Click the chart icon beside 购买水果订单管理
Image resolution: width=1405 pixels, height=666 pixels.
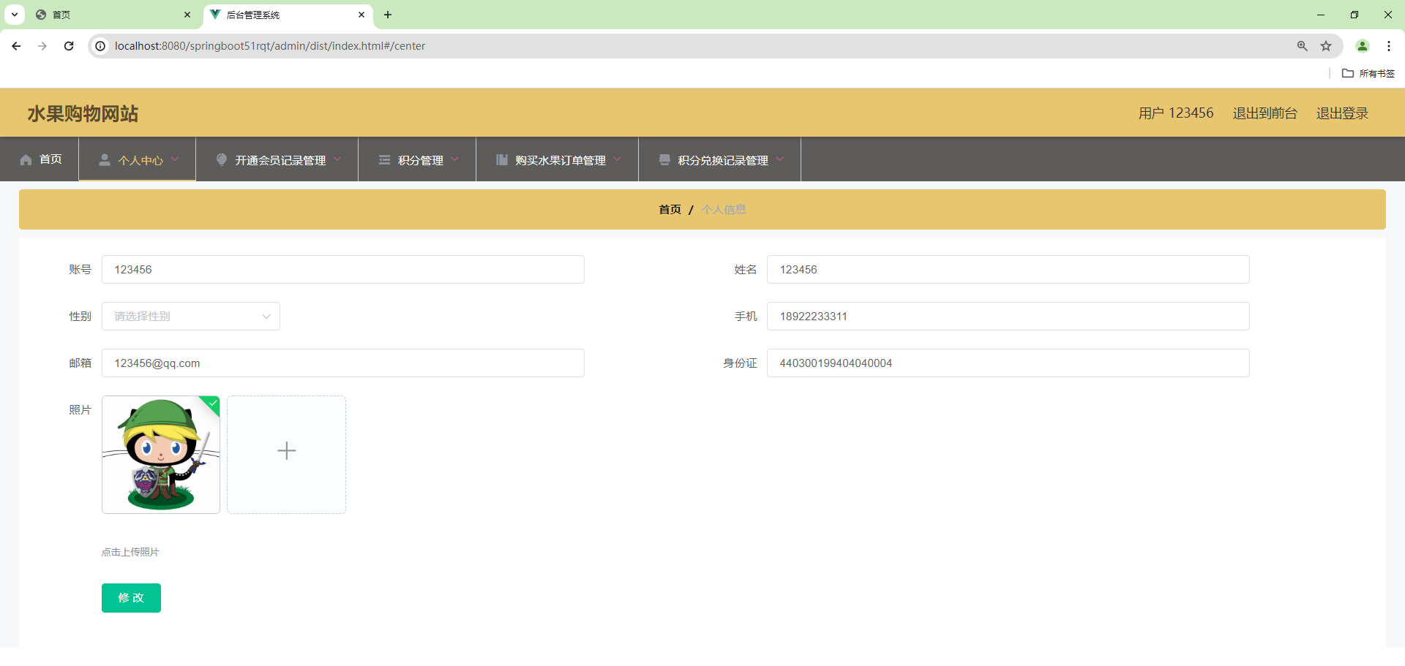click(501, 159)
